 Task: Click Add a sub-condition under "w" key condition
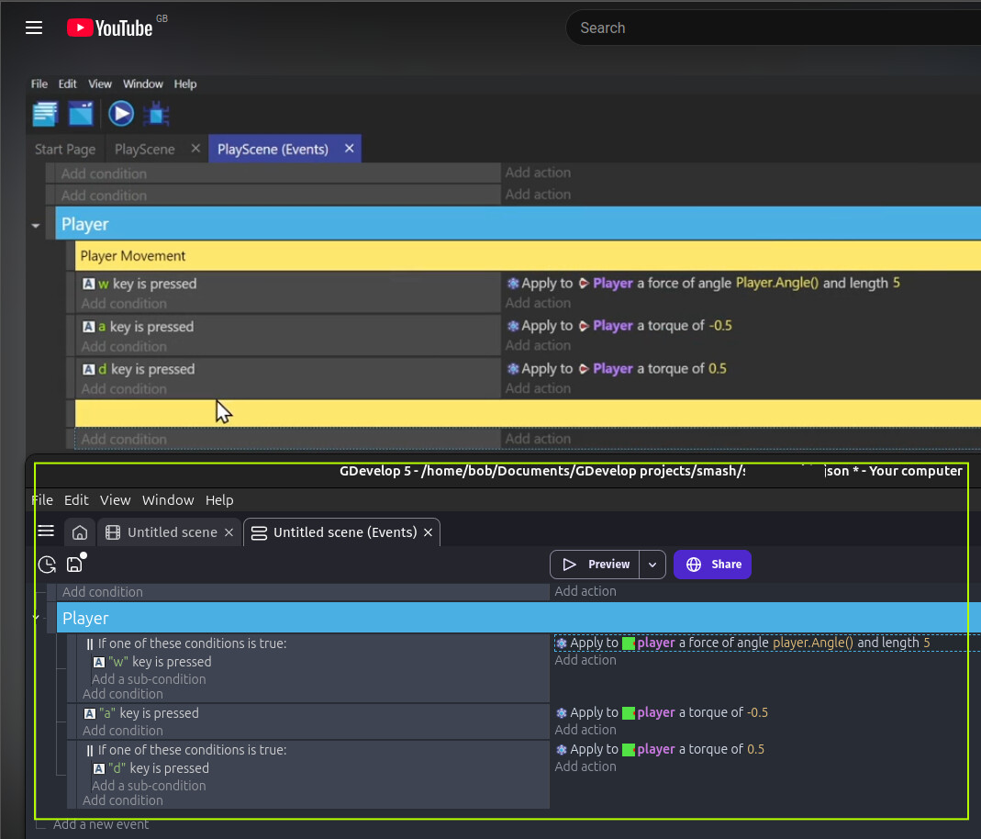(x=149, y=679)
